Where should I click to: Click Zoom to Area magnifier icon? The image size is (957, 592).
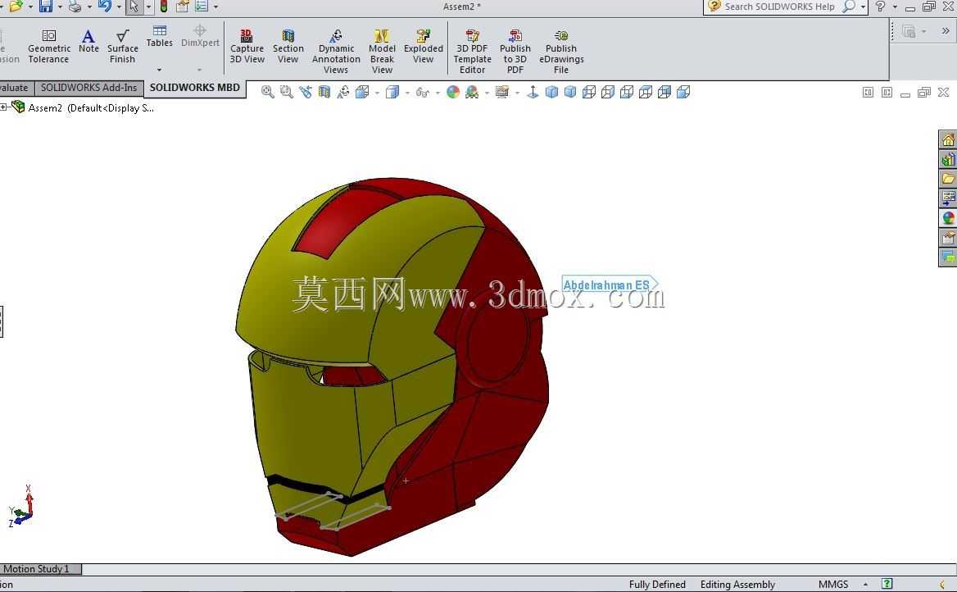click(x=286, y=92)
